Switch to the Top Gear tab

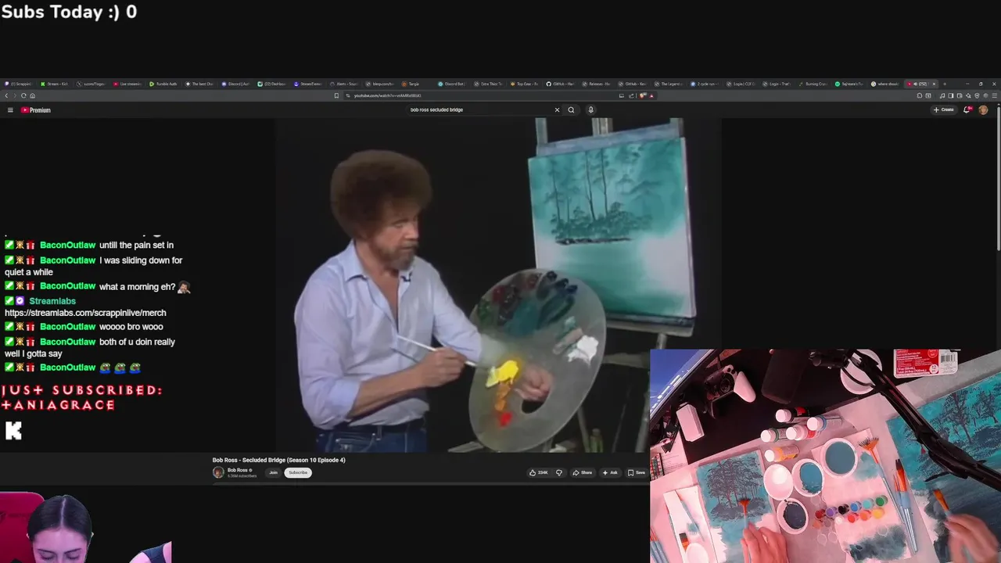click(525, 84)
